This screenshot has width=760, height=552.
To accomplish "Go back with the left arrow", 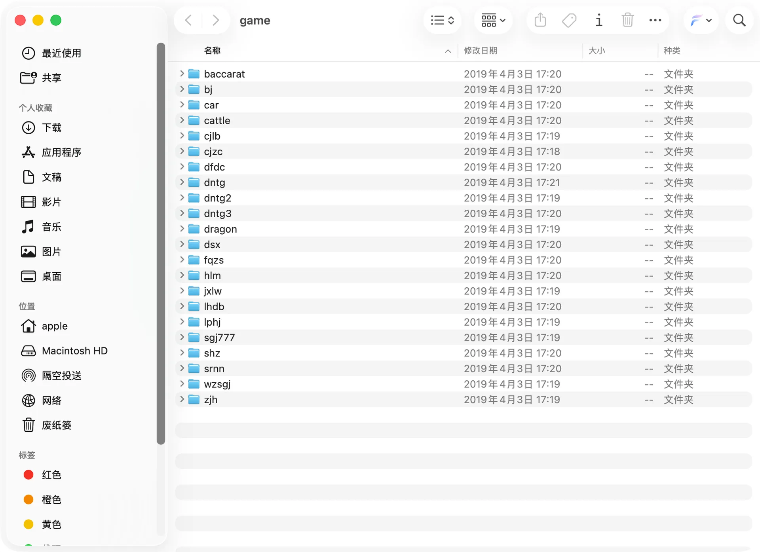I will (x=189, y=20).
